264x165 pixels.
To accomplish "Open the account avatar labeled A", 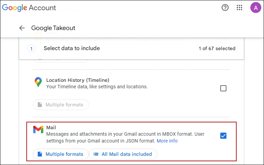I will click(x=255, y=7).
